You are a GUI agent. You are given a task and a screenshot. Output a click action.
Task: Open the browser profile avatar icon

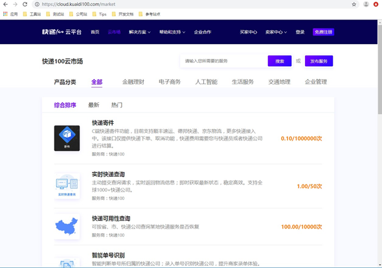(366, 4)
